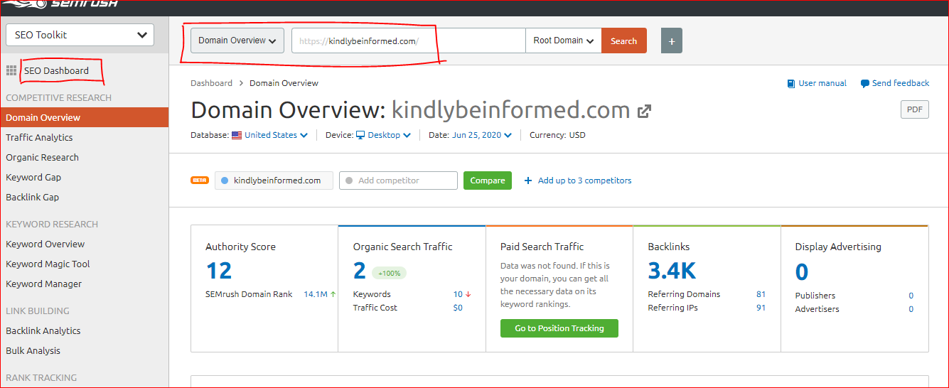Open the SEO Toolkit dropdown
949x388 pixels.
point(80,35)
